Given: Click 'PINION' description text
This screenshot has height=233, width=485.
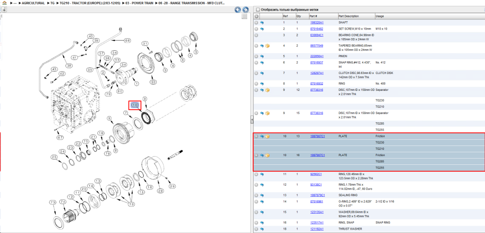Looking at the screenshot, I should 343,56.
